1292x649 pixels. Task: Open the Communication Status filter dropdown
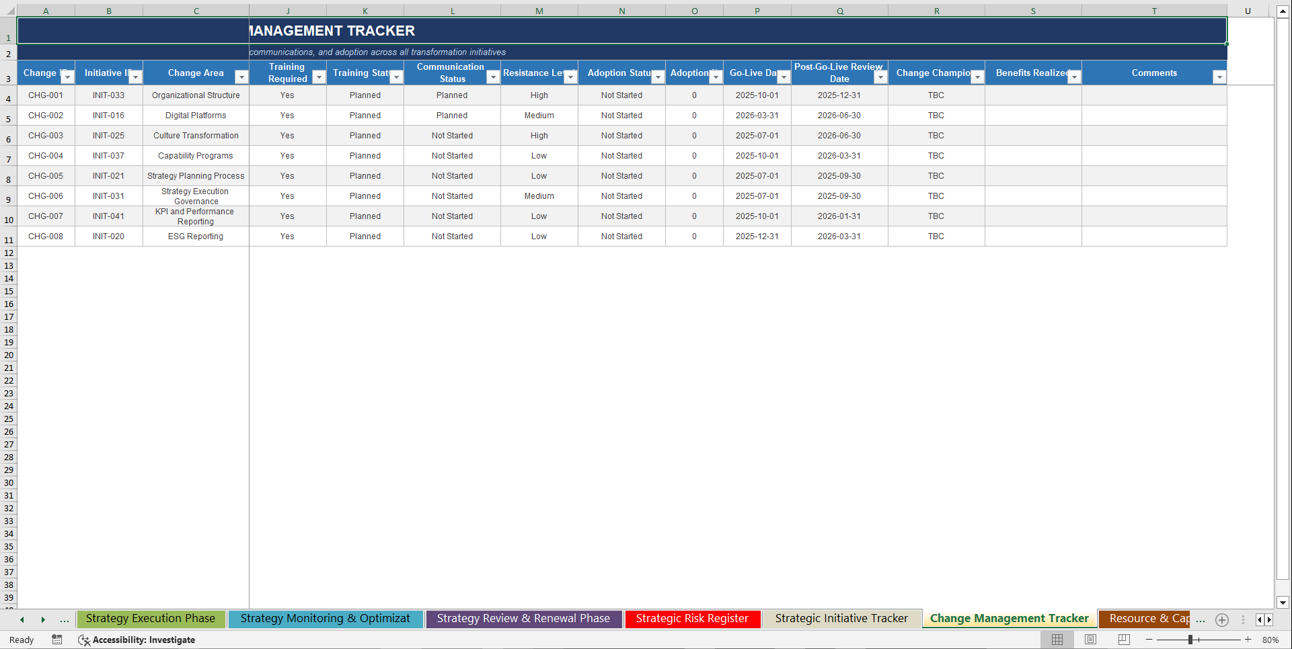[493, 77]
